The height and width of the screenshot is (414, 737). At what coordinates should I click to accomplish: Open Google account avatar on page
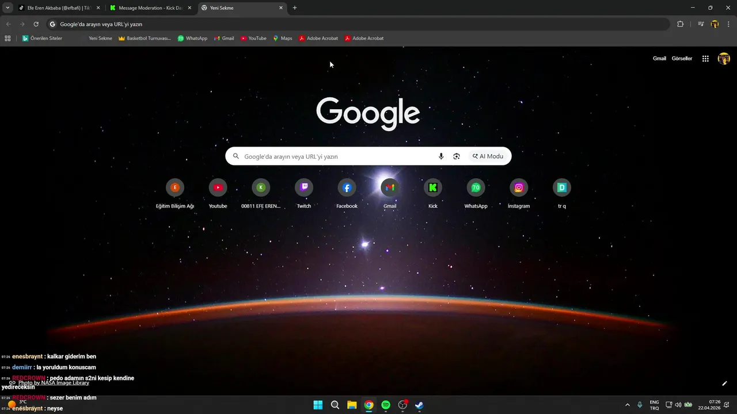[724, 59]
